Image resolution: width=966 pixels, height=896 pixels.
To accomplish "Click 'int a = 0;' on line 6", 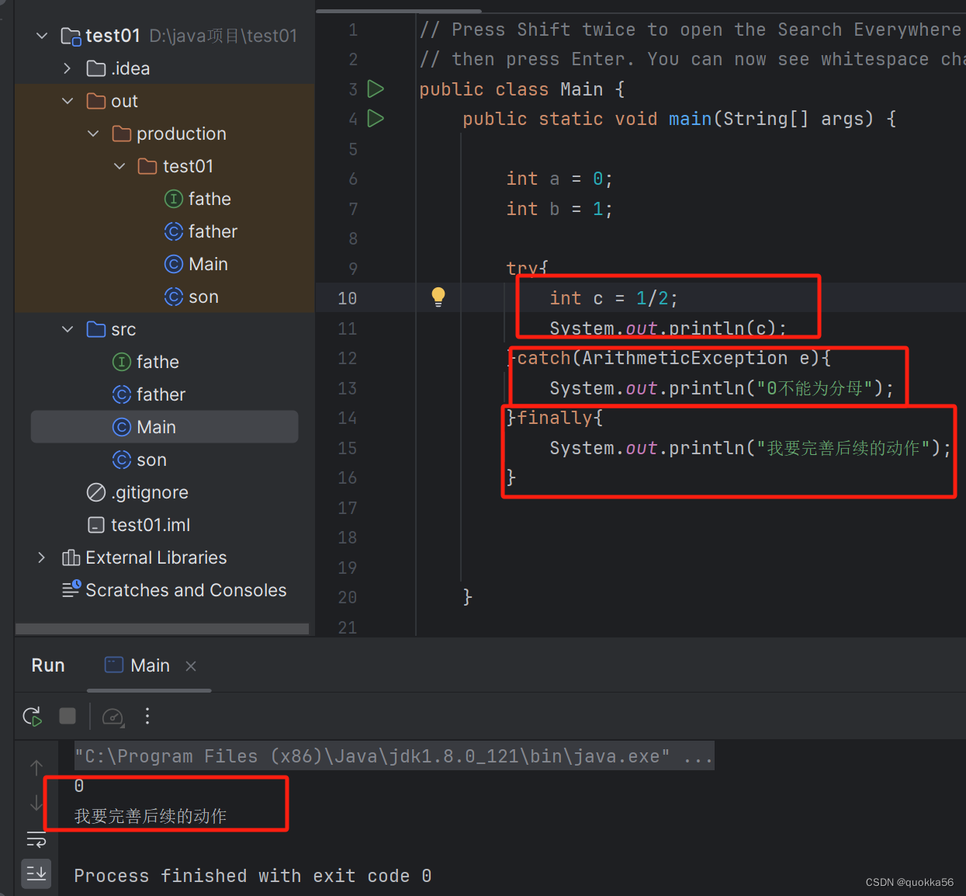I will click(x=559, y=179).
